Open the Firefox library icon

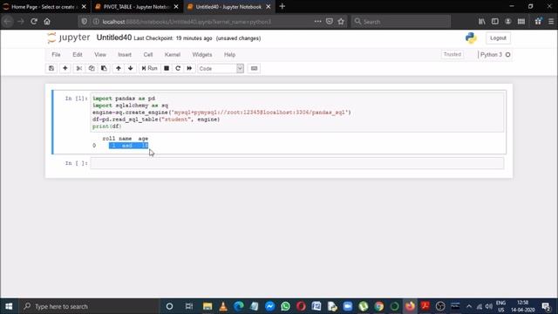482,21
